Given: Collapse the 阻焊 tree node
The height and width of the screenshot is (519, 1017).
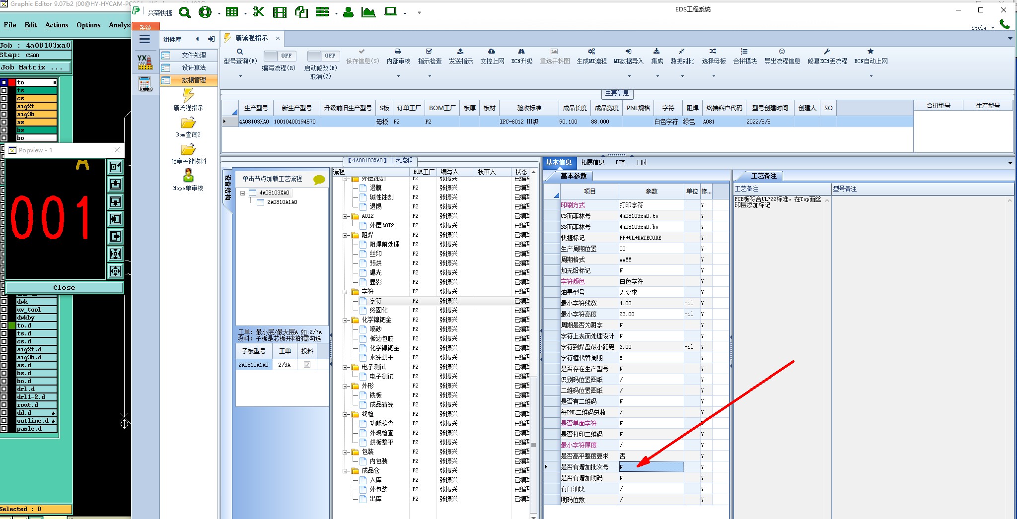Looking at the screenshot, I should 346,235.
